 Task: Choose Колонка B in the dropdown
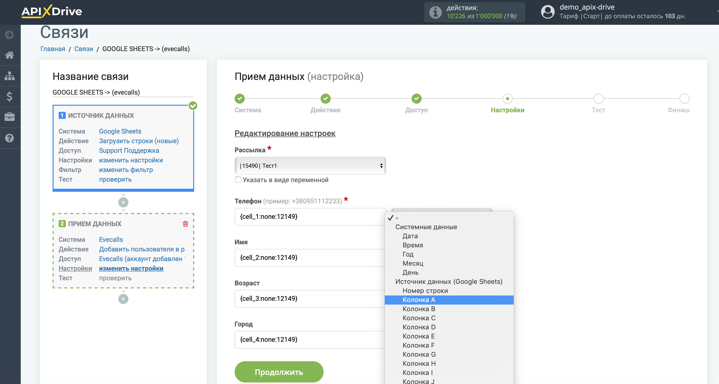click(x=449, y=309)
